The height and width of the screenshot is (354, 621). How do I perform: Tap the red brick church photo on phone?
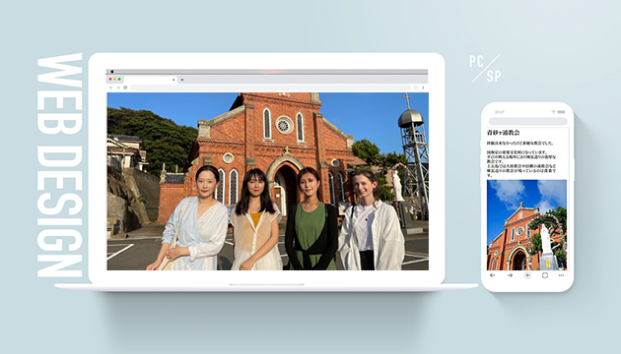tap(526, 225)
